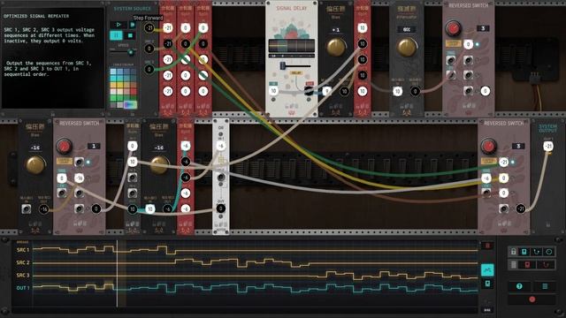Screen dimensions: 566x318
Task: Choose the red cable colour swatch
Action: click(x=134, y=92)
